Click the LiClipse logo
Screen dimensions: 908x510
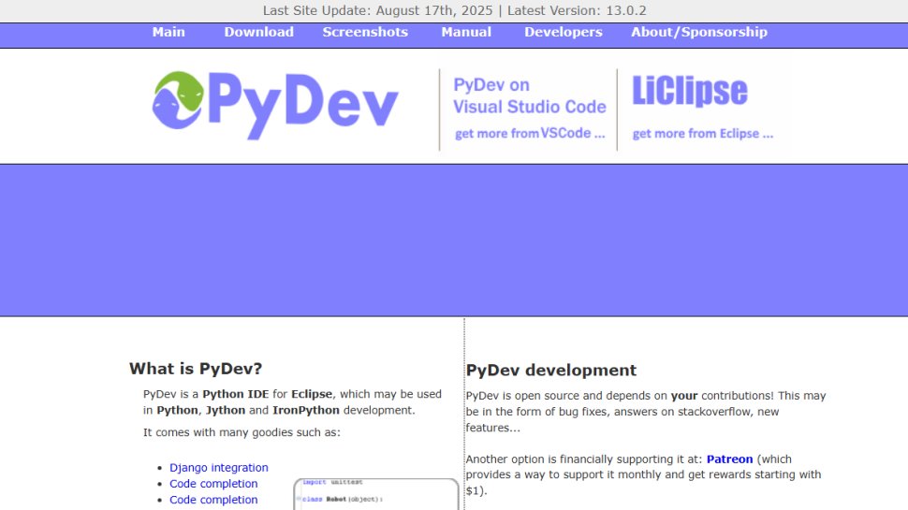coord(690,91)
